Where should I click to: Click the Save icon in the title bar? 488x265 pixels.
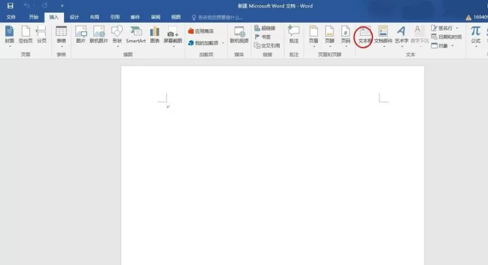[x=10, y=5]
